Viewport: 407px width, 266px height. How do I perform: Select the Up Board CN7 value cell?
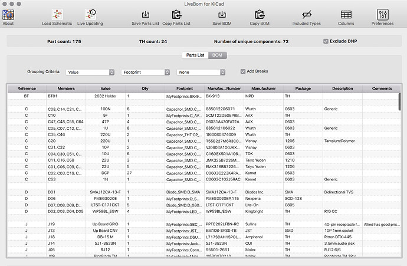coord(106,231)
